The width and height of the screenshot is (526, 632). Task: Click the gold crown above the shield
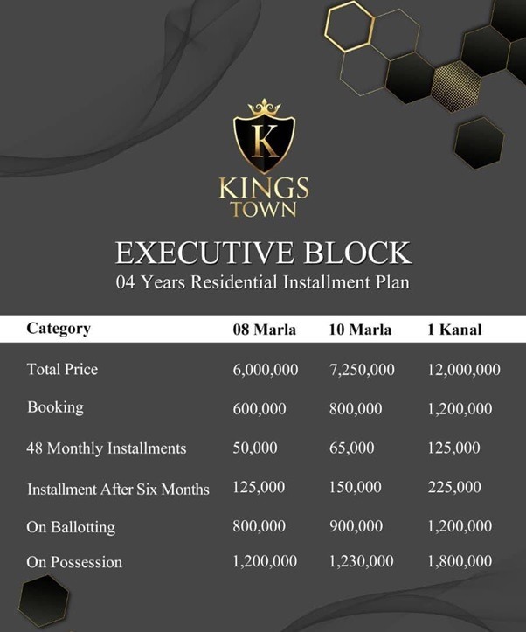click(264, 108)
